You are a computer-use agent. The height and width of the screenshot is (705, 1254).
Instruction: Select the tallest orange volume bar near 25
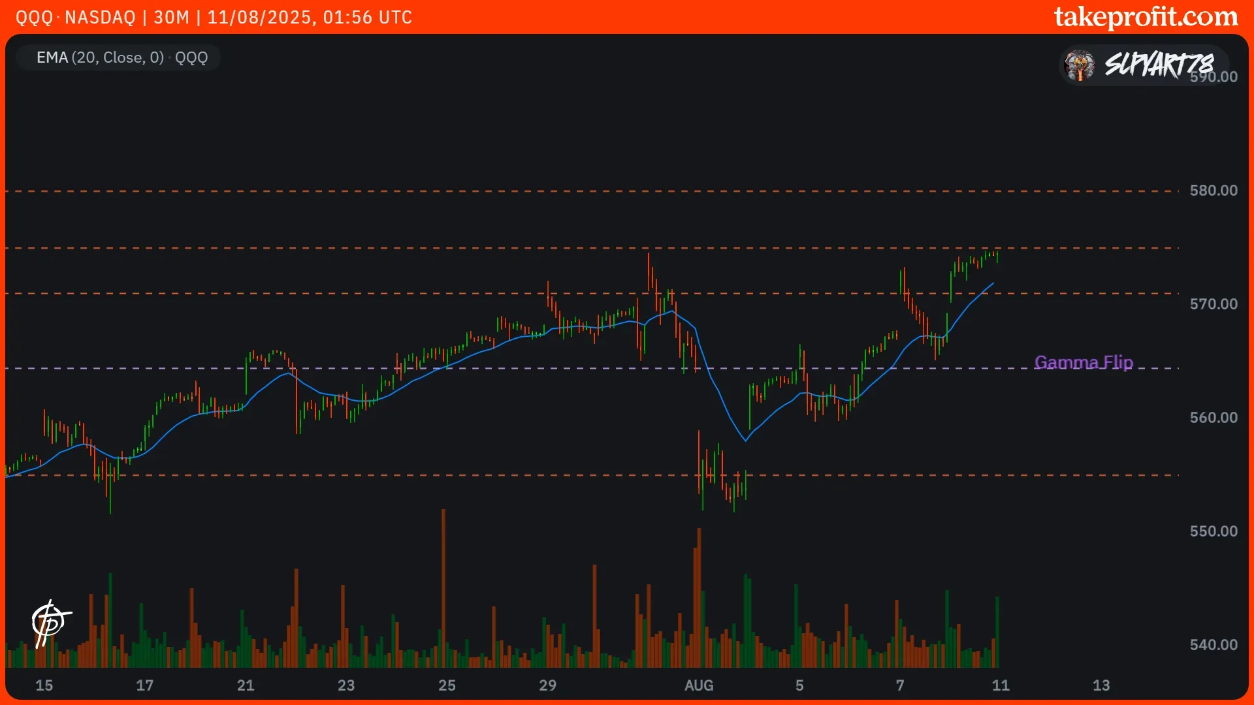(443, 587)
